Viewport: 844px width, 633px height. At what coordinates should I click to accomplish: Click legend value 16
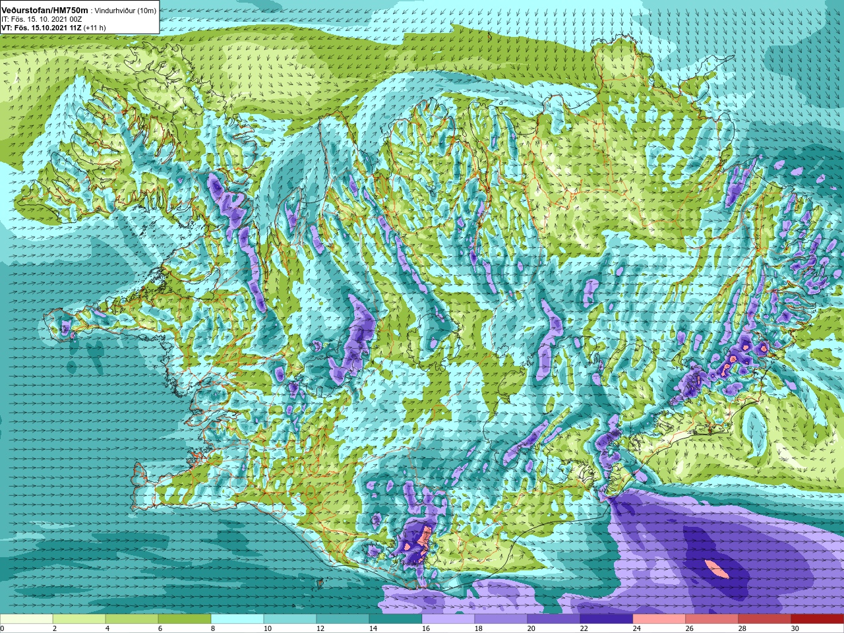425,628
